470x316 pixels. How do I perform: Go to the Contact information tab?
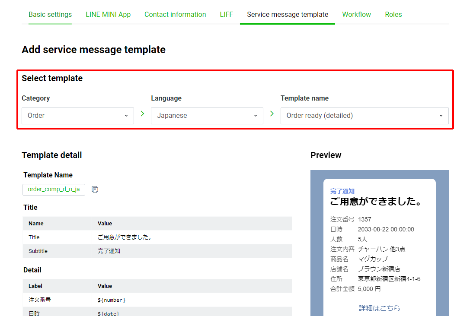coord(175,15)
